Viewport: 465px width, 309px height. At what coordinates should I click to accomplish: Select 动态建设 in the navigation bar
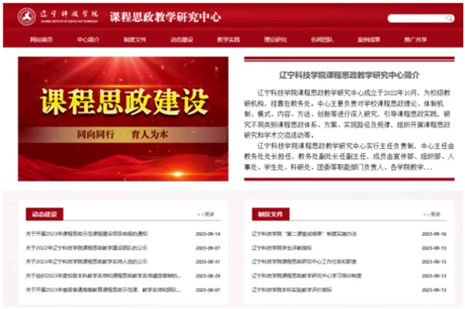click(x=182, y=40)
